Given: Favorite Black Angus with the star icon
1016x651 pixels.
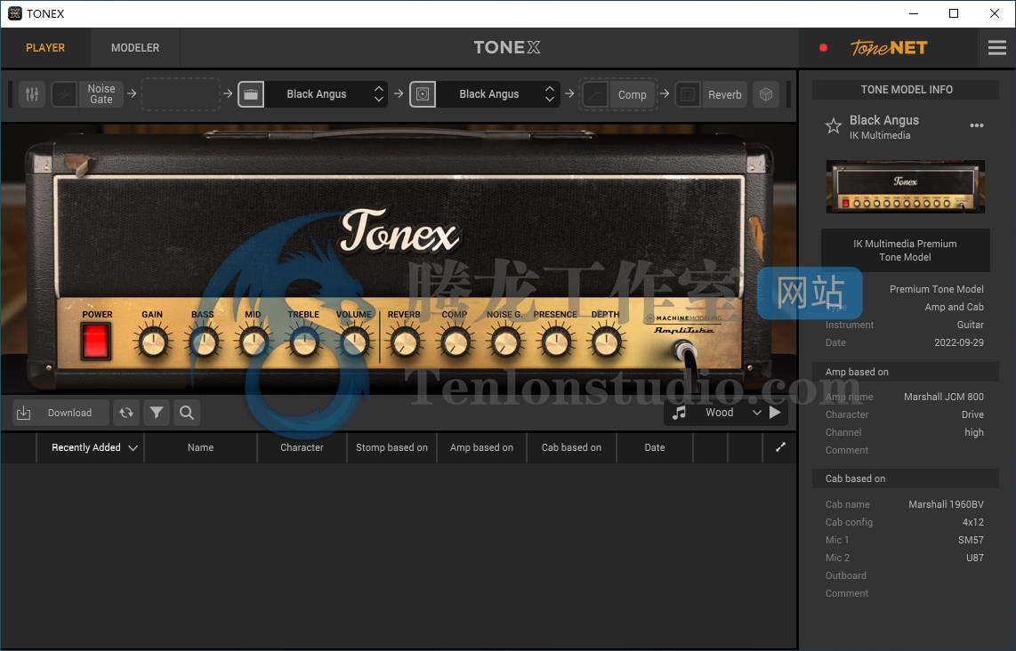Looking at the screenshot, I should tap(834, 125).
